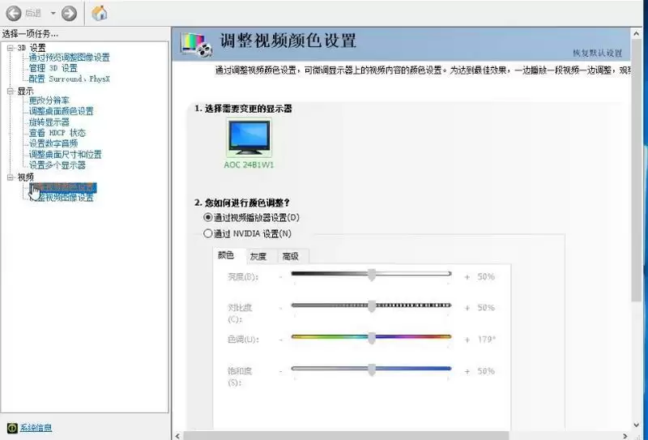648x440 pixels.
Task: Click the horizontal scrollbar right arrow
Action: pos(625,436)
